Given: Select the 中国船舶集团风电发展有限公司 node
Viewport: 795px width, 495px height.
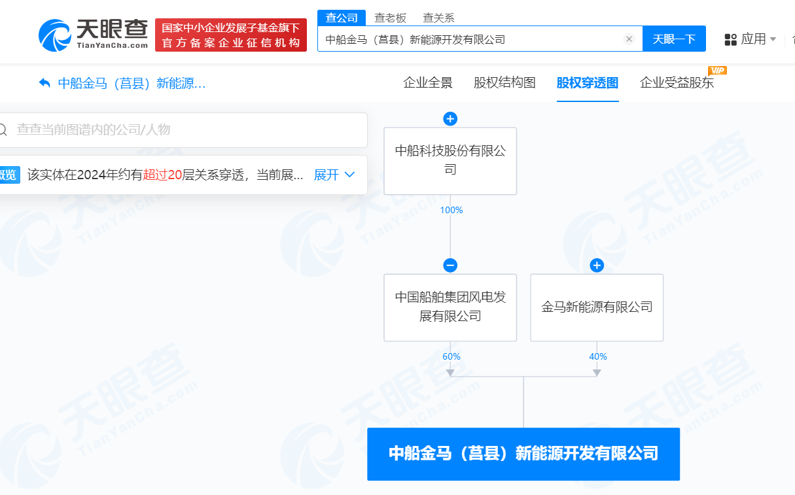Looking at the screenshot, I should coord(450,307).
